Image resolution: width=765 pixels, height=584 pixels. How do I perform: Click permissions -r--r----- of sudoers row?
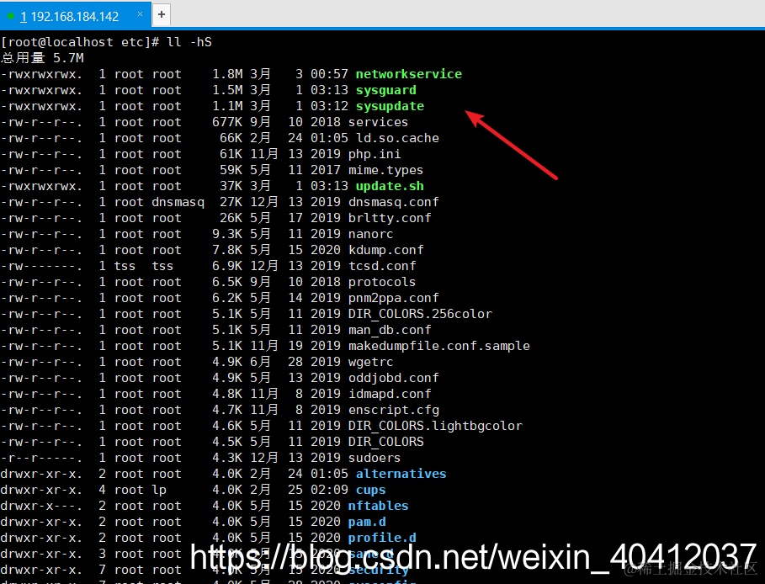41,458
